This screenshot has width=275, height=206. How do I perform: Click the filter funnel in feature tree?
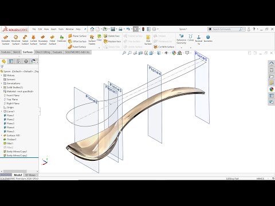(2, 66)
